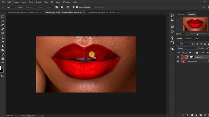Click the Navigator zoom slider handle
Image resolution: width=209 pixels, height=117 pixels.
coord(198,34)
